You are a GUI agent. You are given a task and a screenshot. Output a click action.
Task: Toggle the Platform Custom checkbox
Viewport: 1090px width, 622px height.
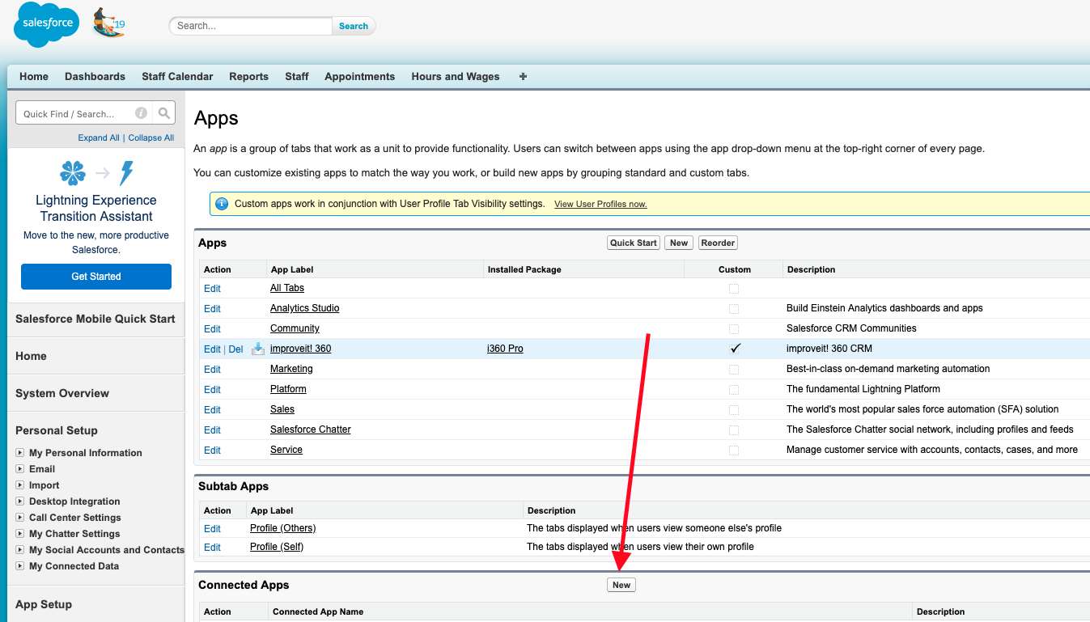pos(734,390)
